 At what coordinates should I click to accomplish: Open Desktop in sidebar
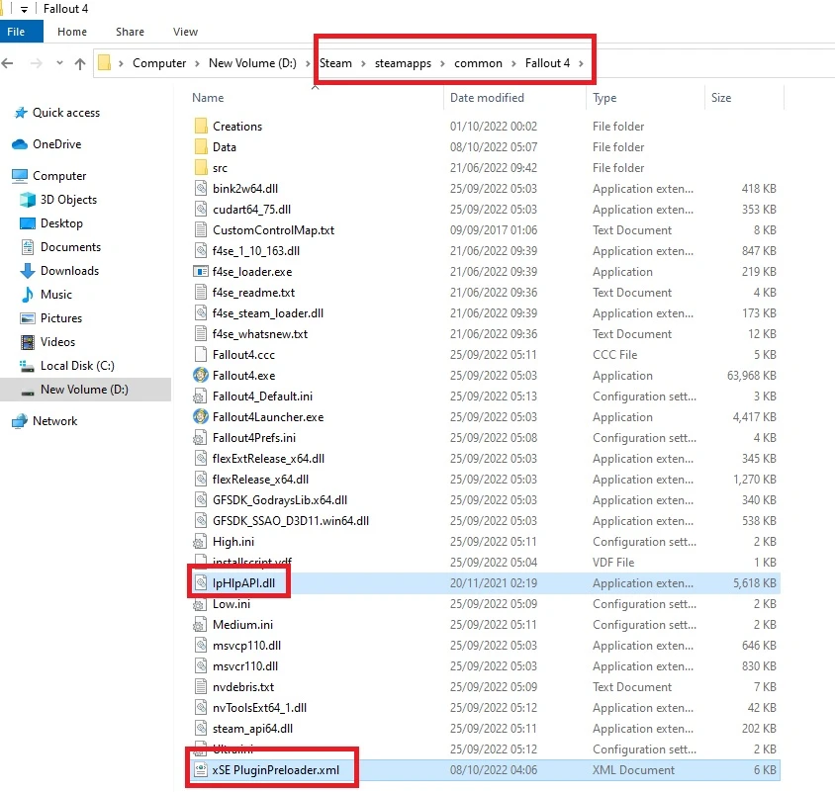[61, 223]
